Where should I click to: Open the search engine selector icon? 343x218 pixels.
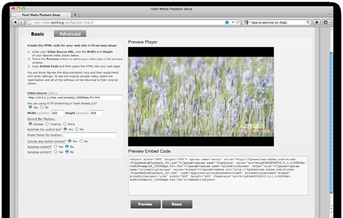[x=246, y=22]
